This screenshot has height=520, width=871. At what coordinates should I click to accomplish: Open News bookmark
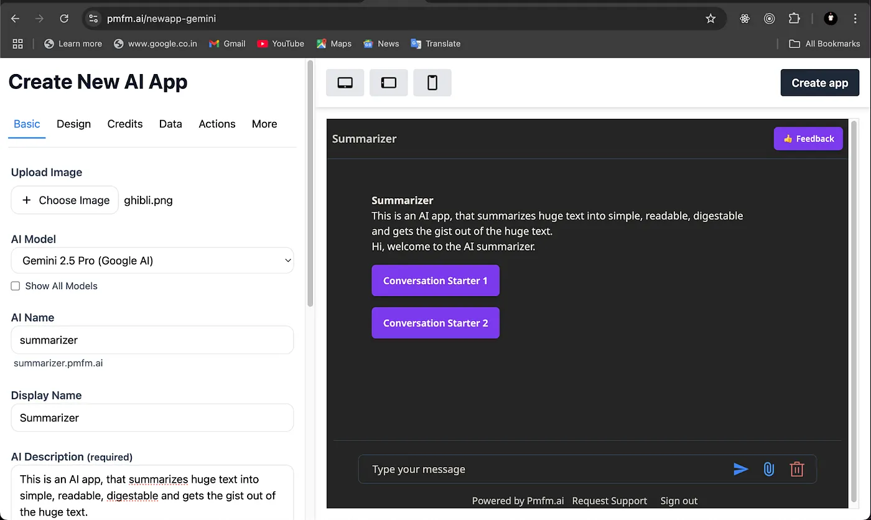click(381, 44)
